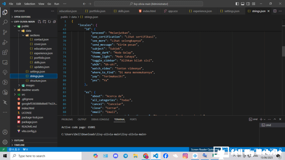Expand the src folder

tap(23, 94)
